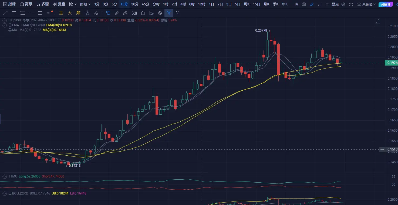398x205 pixels.
Task: Open the 周期 period dropdown
Action: click(x=85, y=4)
